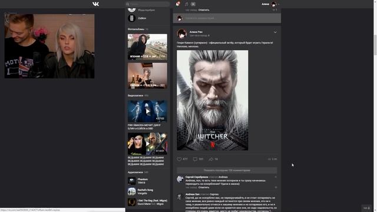Show previous comments button
Image resolution: width=377 pixels, height=212 pixels.
pos(227,170)
